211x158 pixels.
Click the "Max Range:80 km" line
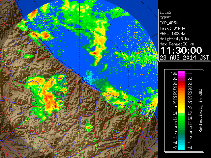click(x=177, y=44)
